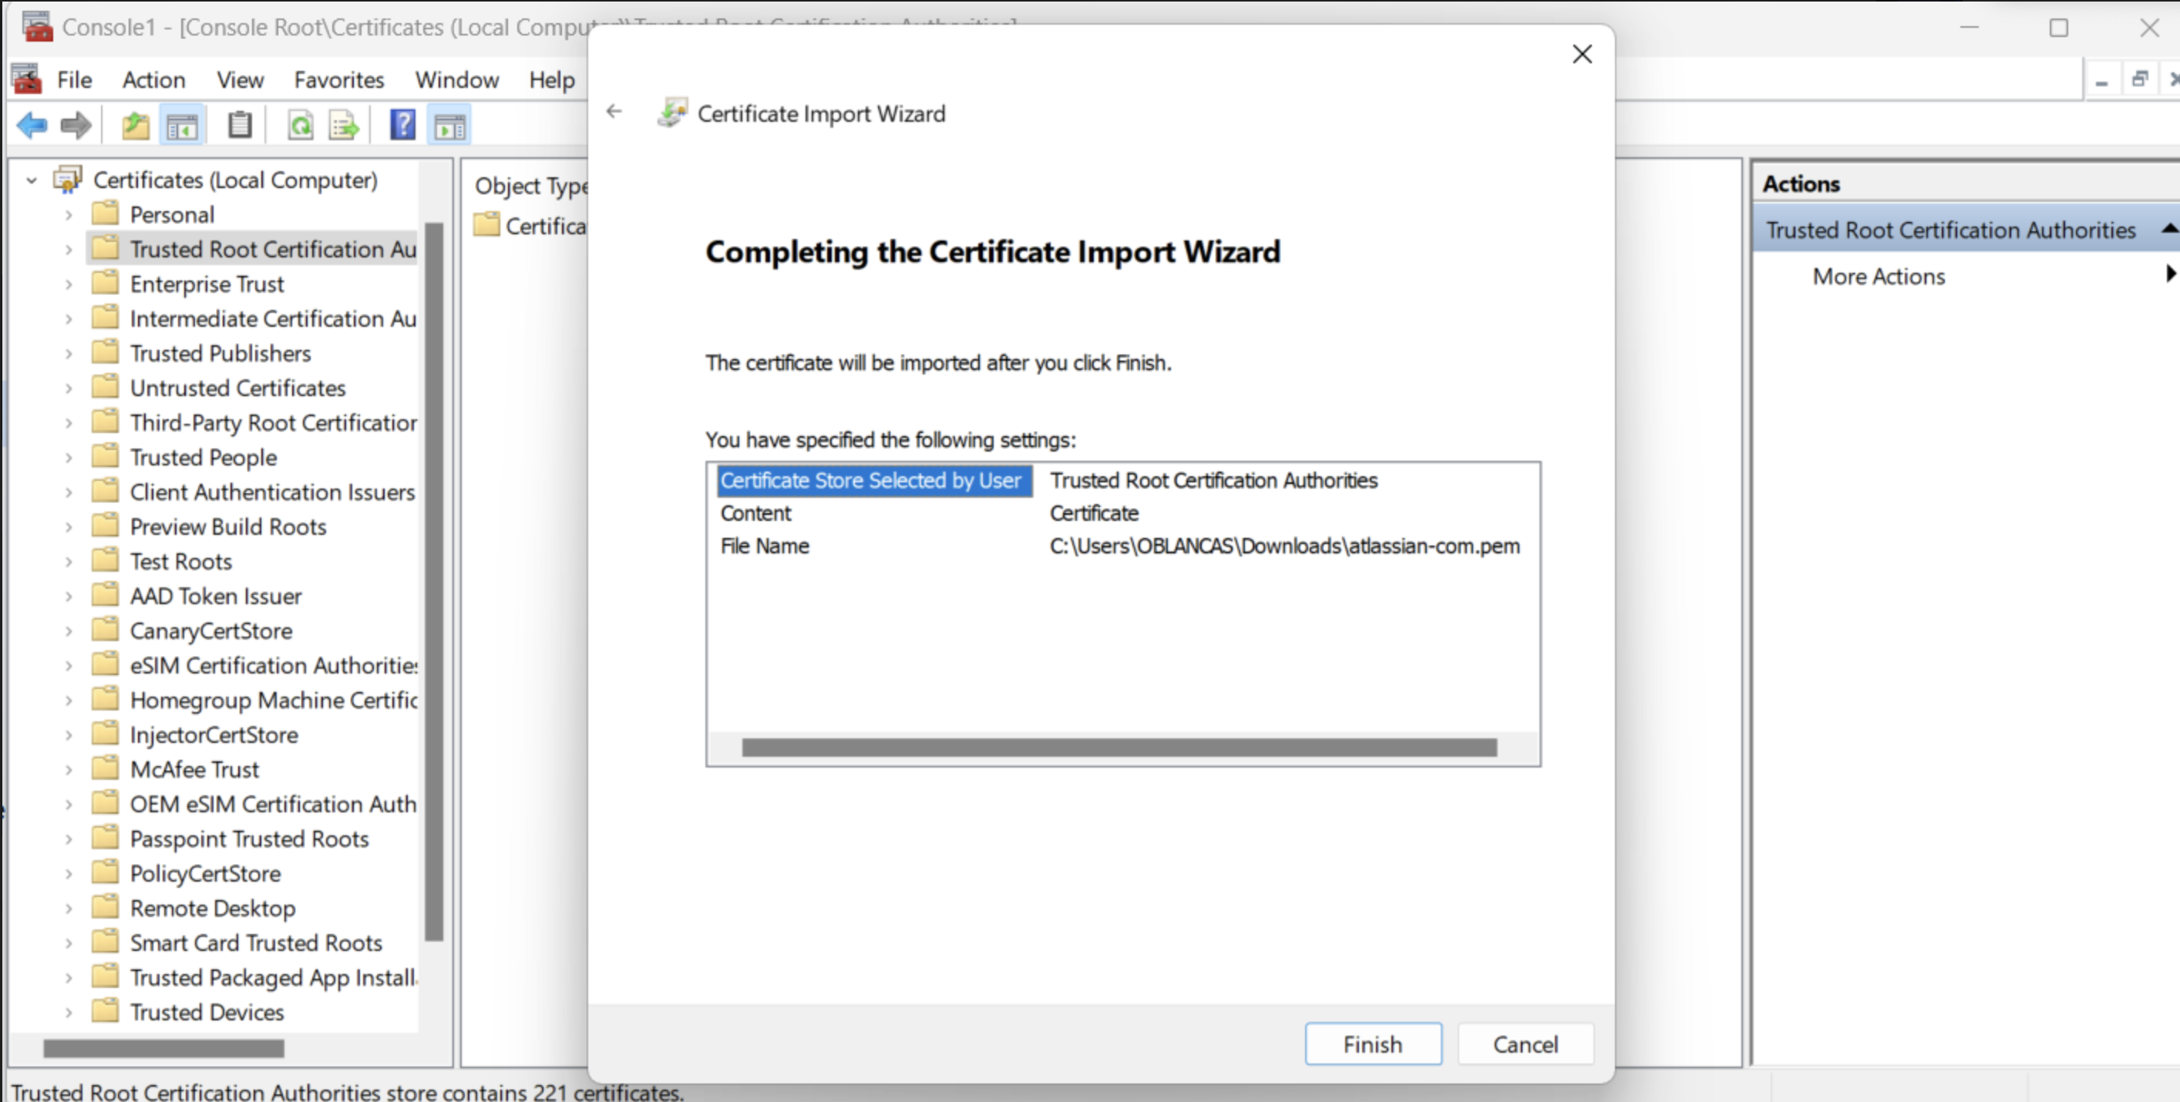Select the Untrusted Certificates tree folder
The image size is (2180, 1102).
click(237, 388)
